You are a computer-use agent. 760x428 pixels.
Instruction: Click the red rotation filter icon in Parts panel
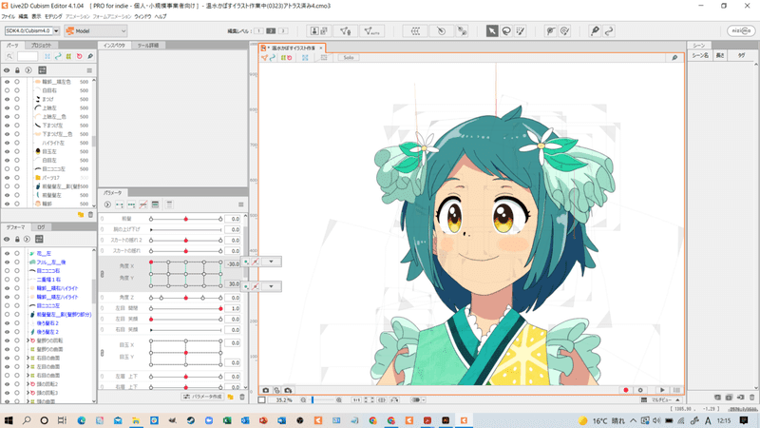point(79,56)
